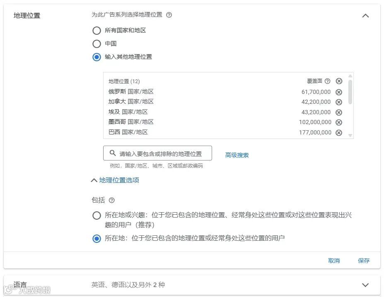Viewport: 384px width, 297px height.
Task: Click 地理位置 (12) list header
Action: pos(124,81)
